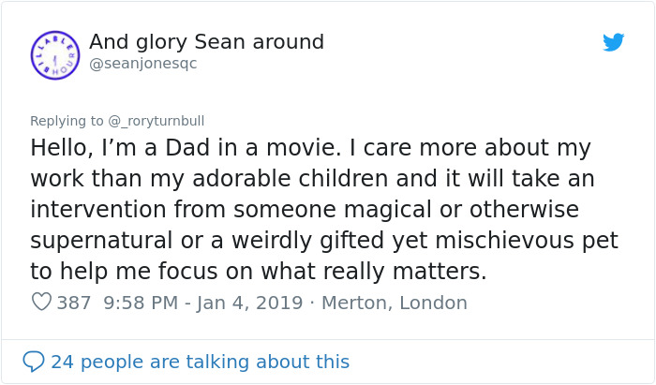Click the "9:58 PM" time text

click(141, 303)
